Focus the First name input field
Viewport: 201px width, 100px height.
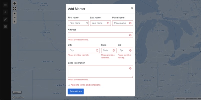tap(78, 23)
